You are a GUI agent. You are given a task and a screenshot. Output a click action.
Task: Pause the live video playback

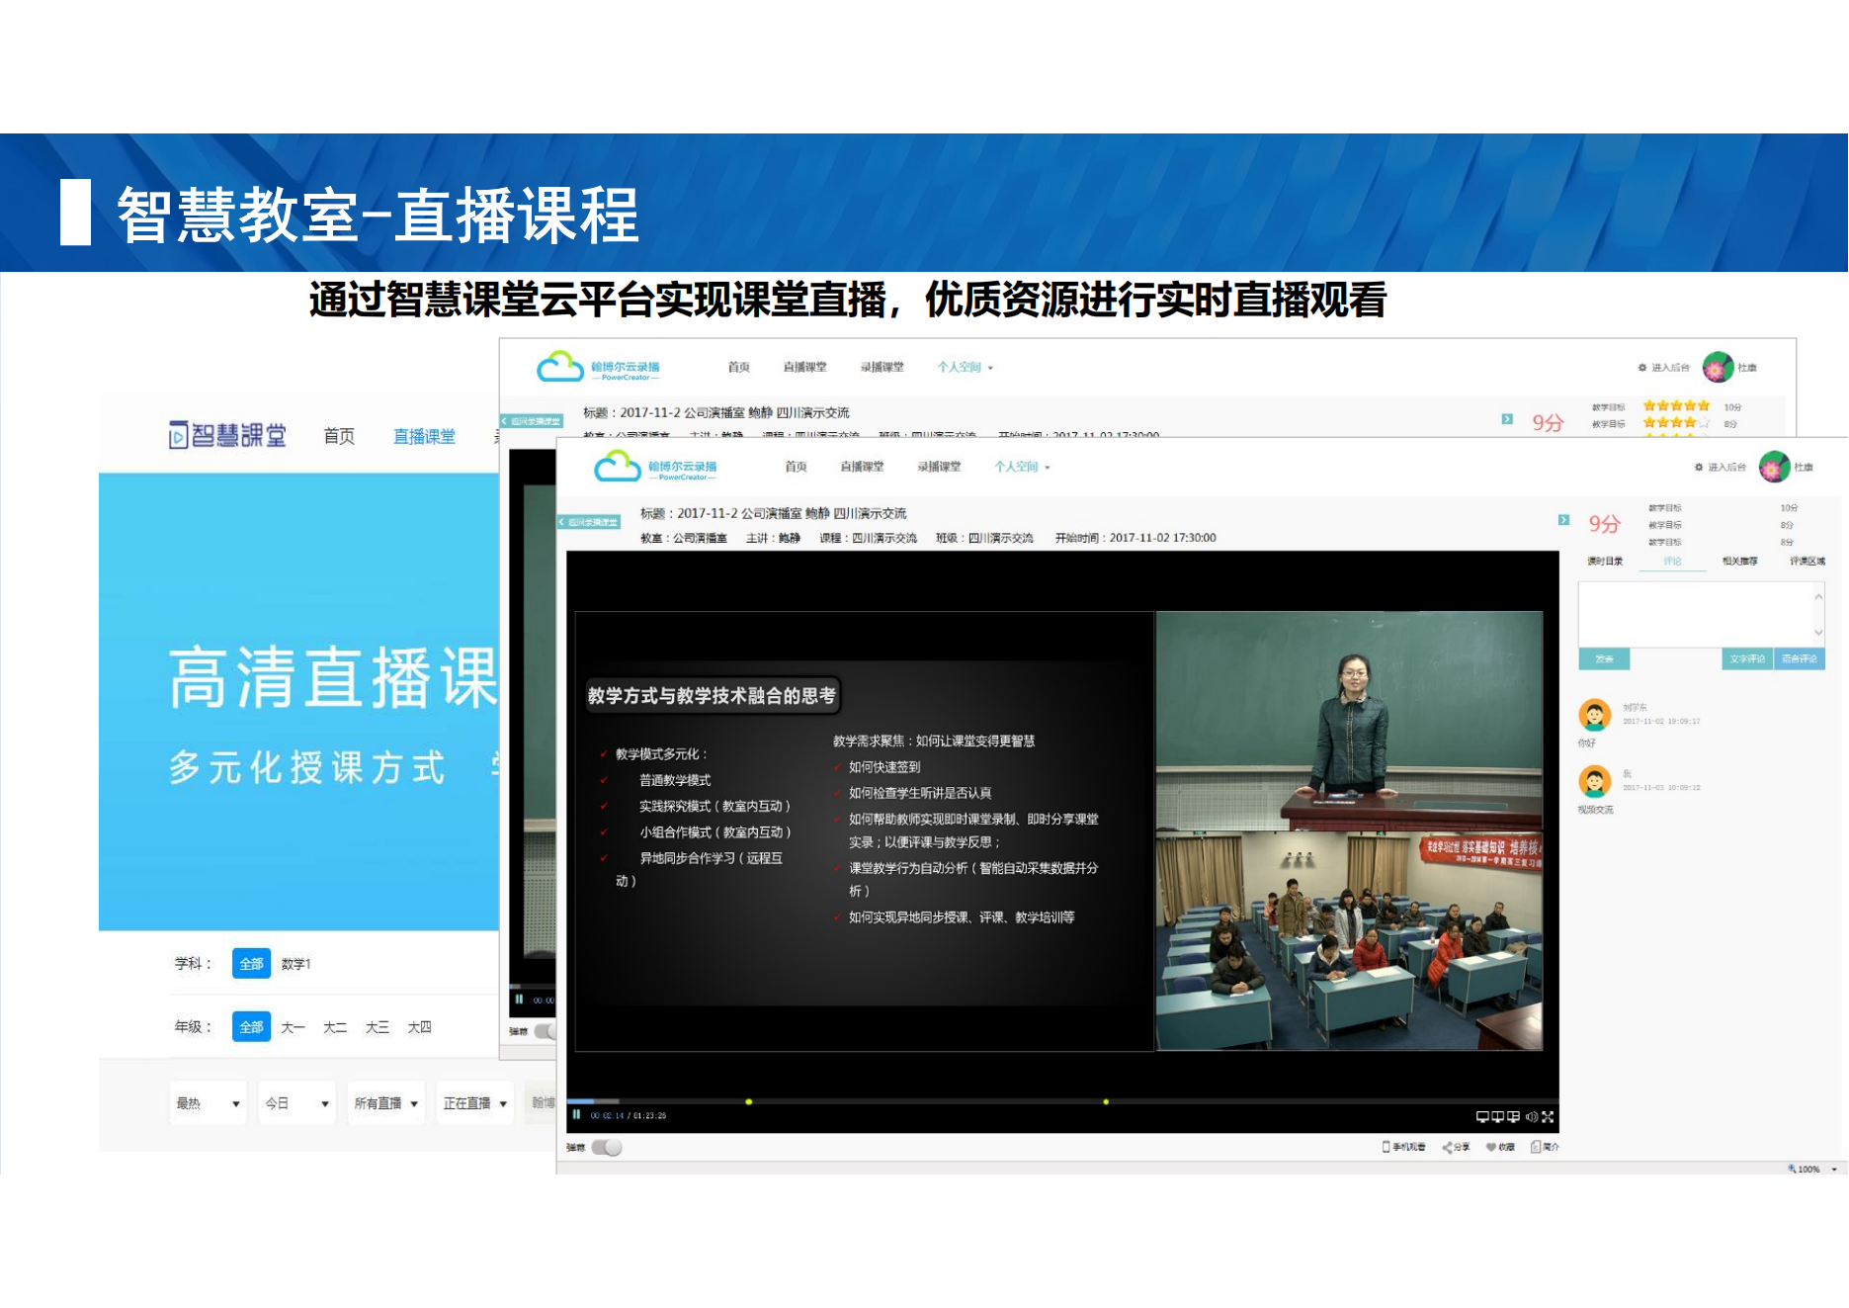576,1115
